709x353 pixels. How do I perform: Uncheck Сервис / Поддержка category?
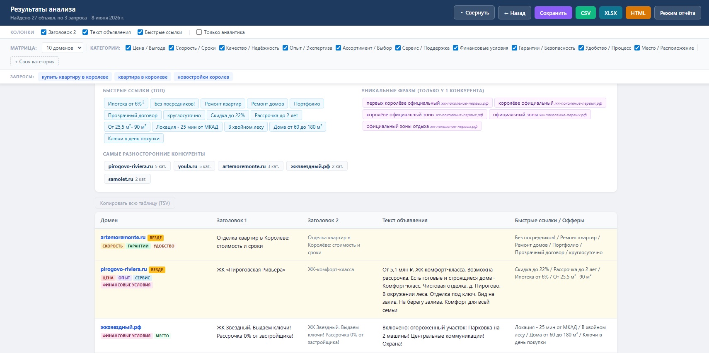(398, 48)
